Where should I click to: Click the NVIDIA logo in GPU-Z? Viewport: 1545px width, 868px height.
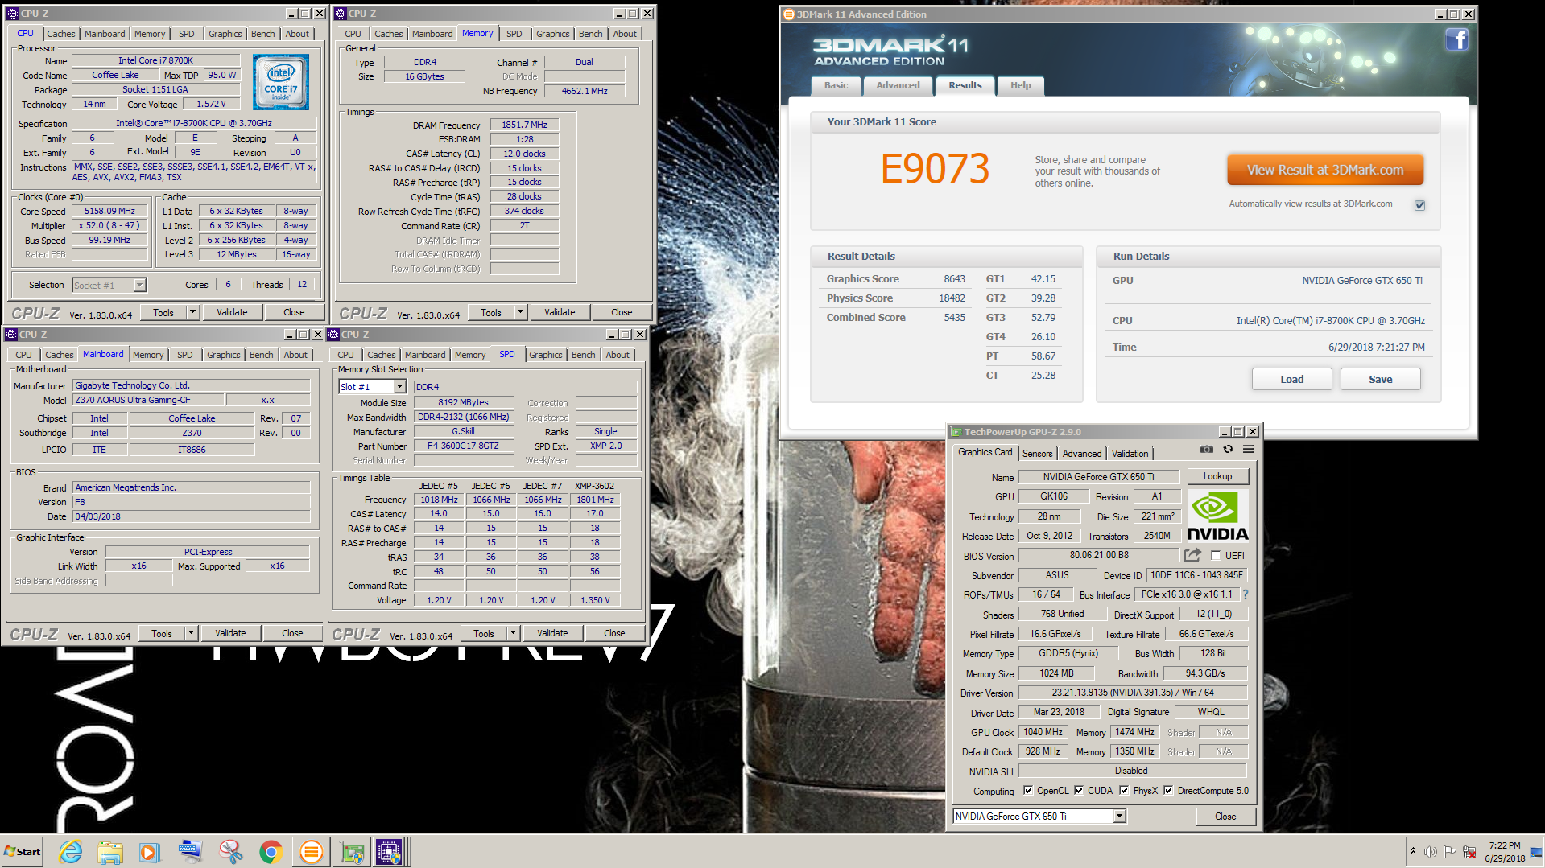(1217, 516)
